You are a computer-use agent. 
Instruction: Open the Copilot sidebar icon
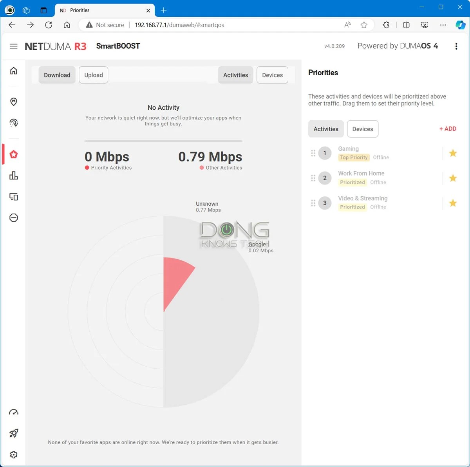[x=461, y=25]
